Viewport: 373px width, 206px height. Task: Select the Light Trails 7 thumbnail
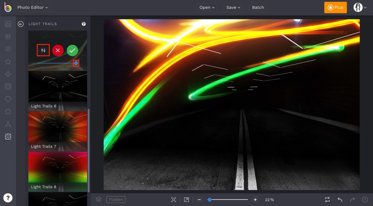click(58, 128)
